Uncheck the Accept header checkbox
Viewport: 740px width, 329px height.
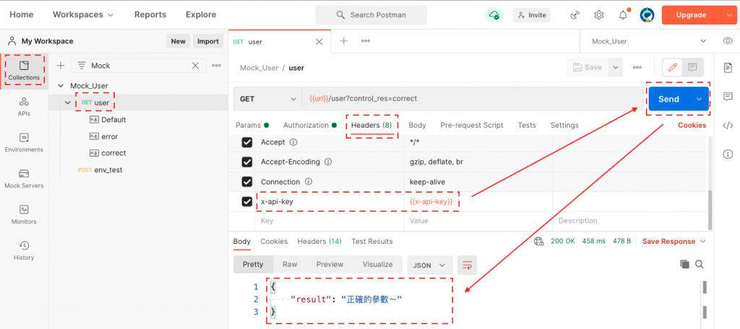[x=247, y=142]
